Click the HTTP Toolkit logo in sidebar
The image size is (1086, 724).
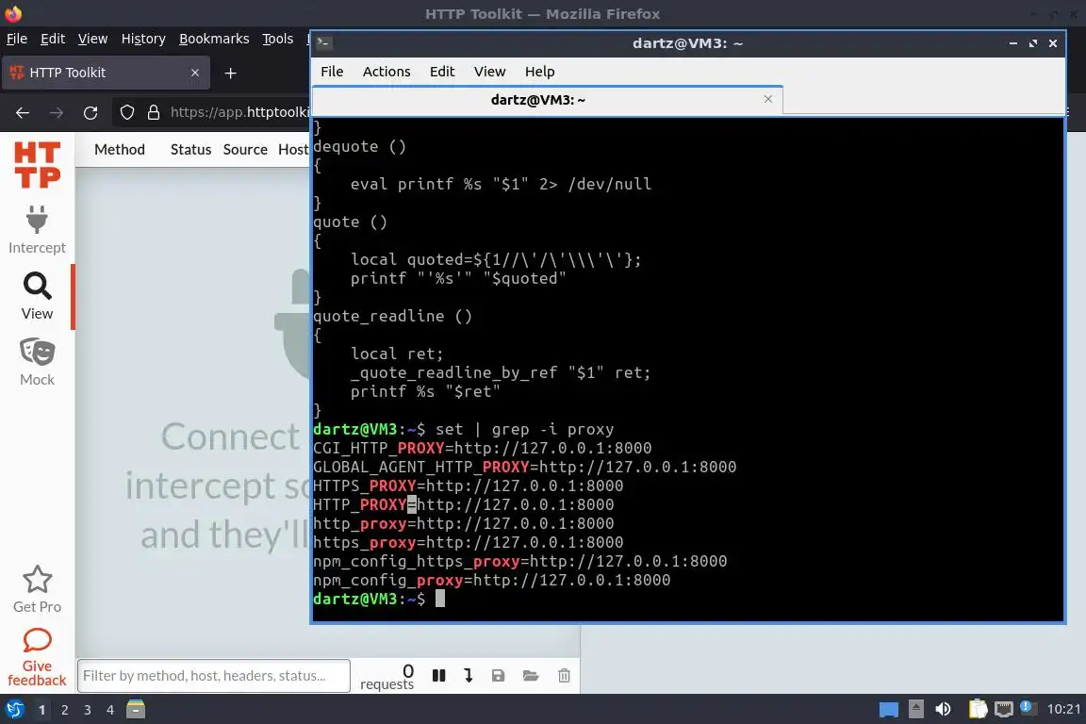[x=38, y=165]
